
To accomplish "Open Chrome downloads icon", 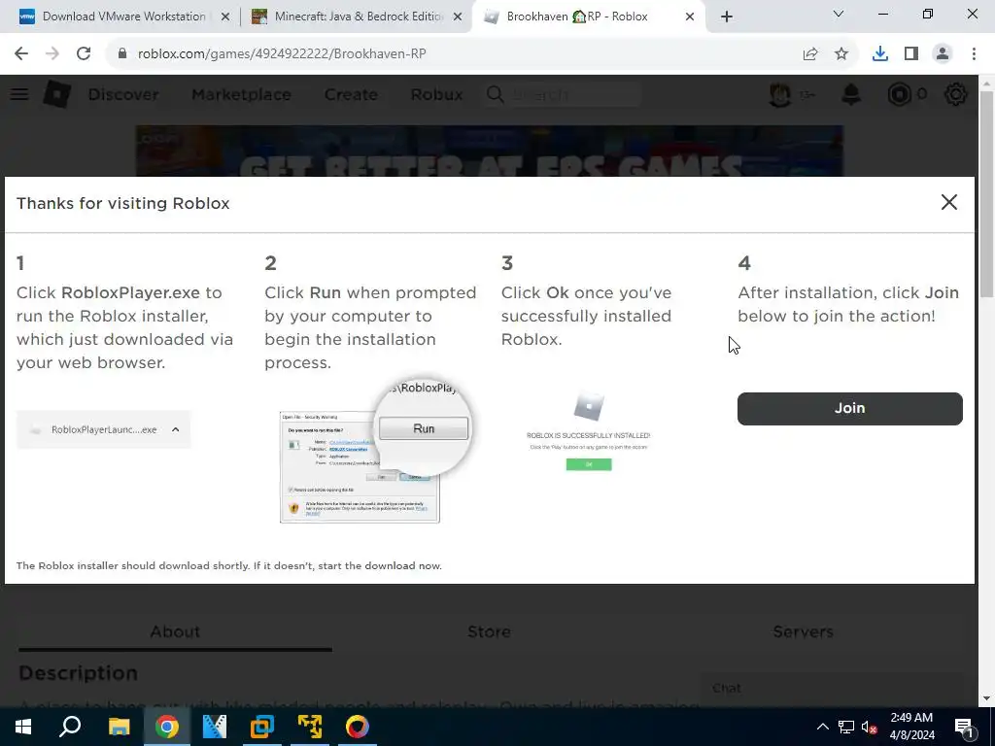I will click(880, 54).
